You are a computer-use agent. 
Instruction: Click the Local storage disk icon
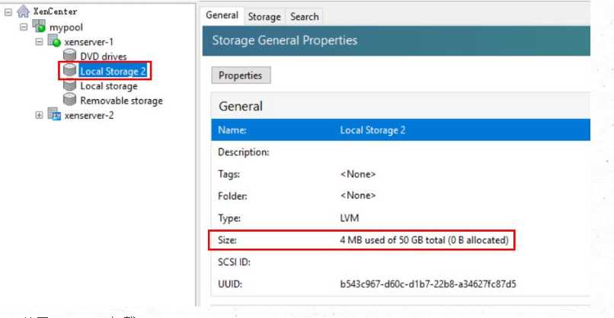click(69, 85)
